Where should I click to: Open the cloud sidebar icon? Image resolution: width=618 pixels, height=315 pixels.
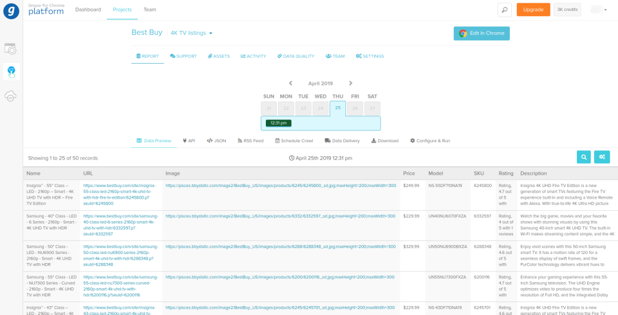click(11, 96)
